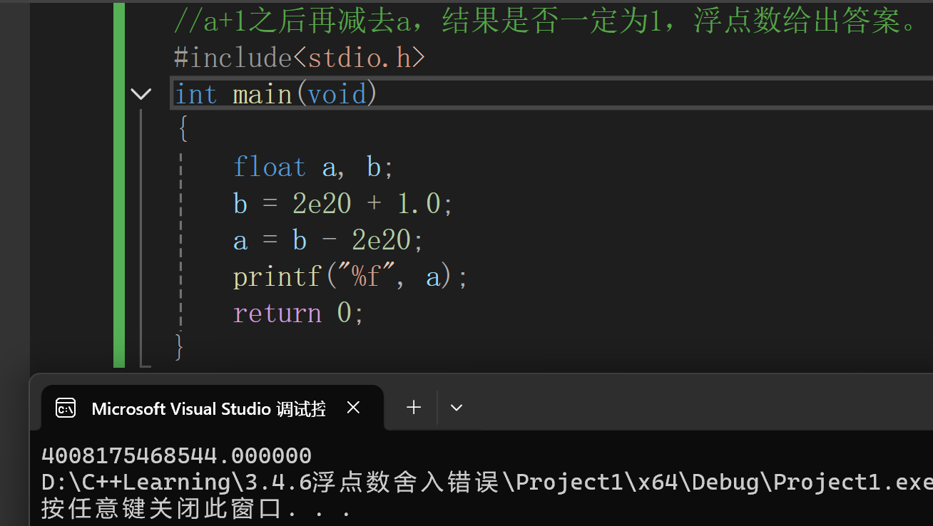Click the terminal icon on the debug console tab
Screen dimensions: 933x526
(x=65, y=408)
